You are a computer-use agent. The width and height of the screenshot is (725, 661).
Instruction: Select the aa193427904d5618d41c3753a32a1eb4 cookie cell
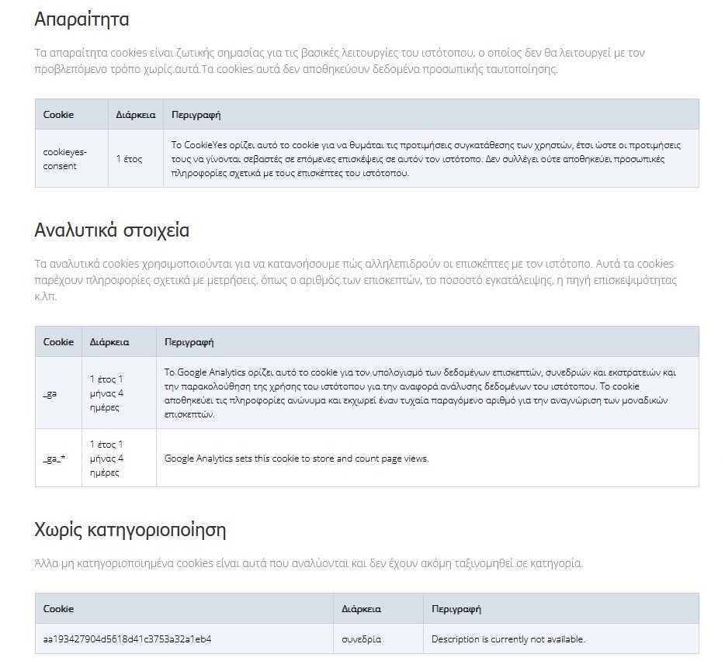click(x=184, y=639)
